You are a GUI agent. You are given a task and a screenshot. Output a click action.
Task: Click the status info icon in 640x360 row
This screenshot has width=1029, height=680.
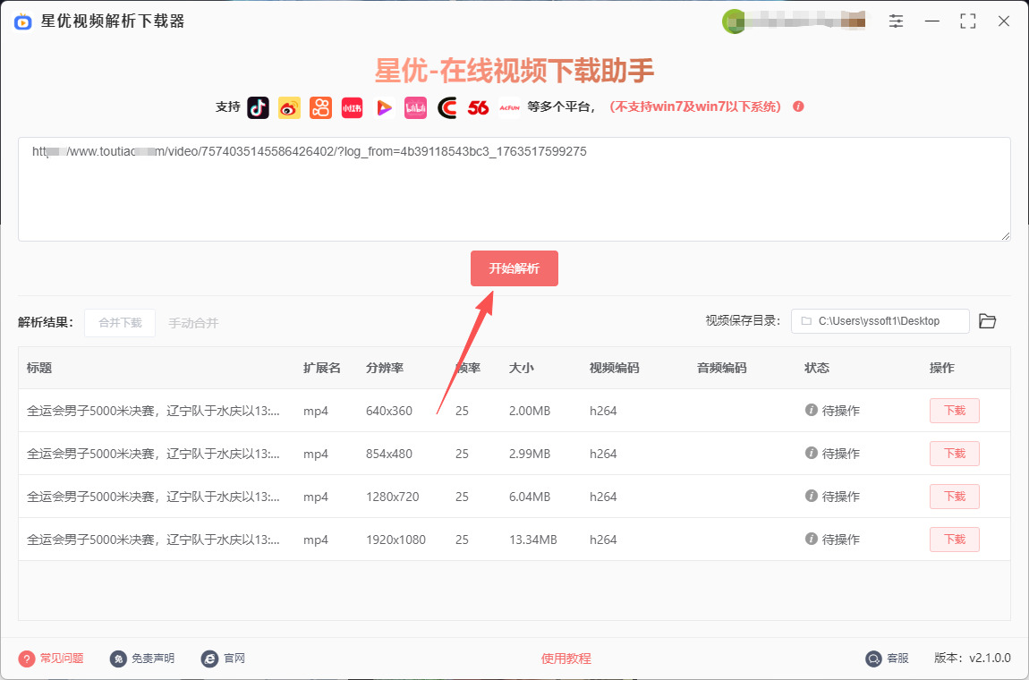point(812,410)
